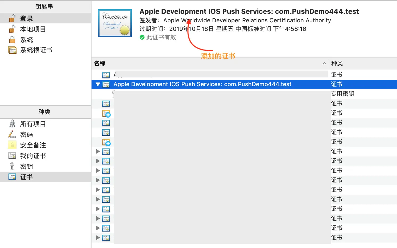Click the 证书 kind cell of highlighted row
Image resolution: width=397 pixels, height=248 pixels.
tap(337, 84)
